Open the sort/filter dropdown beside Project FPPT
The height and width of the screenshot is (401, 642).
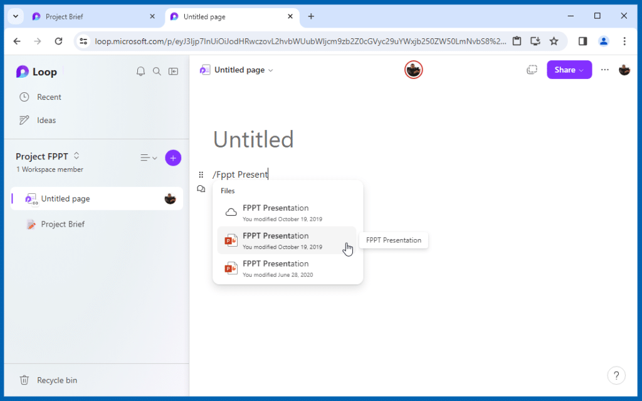pos(149,158)
